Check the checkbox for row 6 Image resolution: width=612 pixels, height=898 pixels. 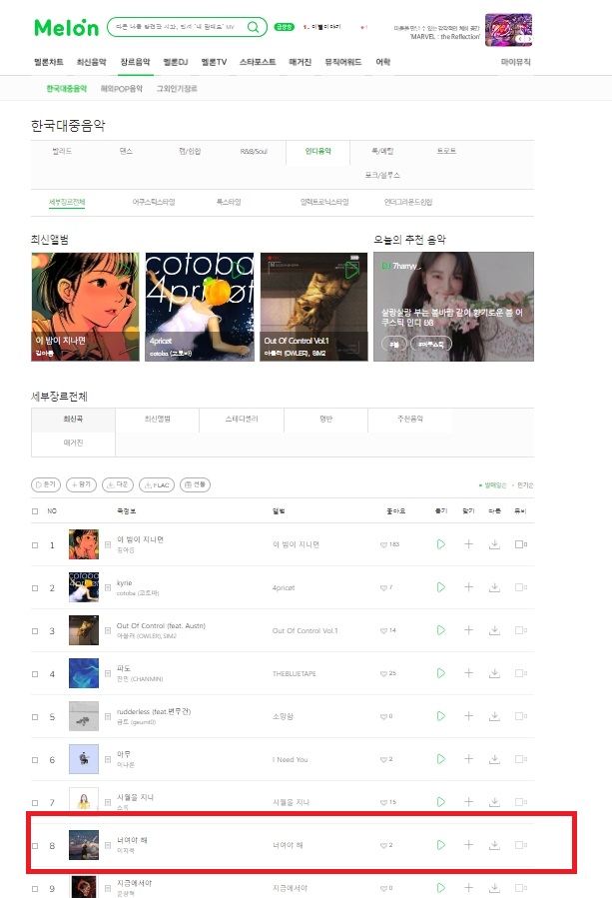click(35, 760)
